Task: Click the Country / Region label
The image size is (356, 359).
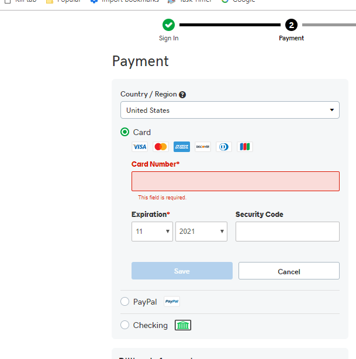Action: 148,94
